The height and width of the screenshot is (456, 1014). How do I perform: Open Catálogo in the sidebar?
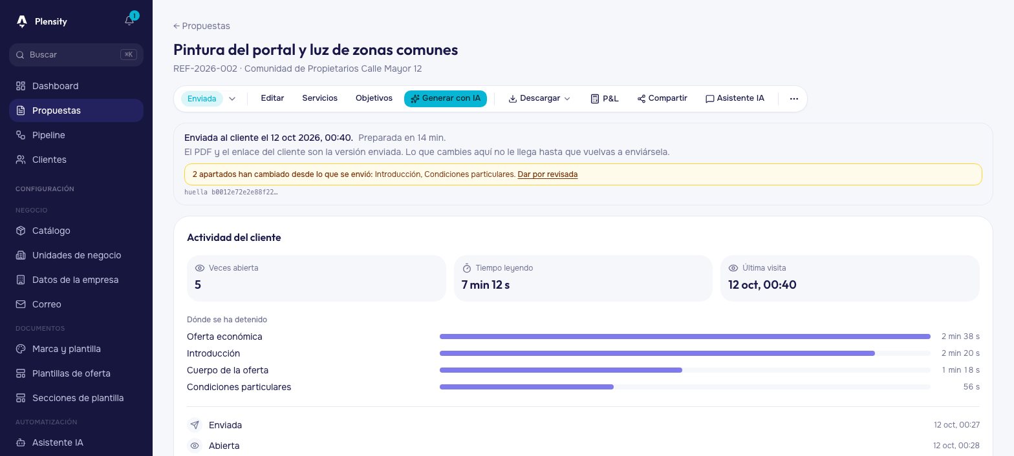tap(76, 231)
